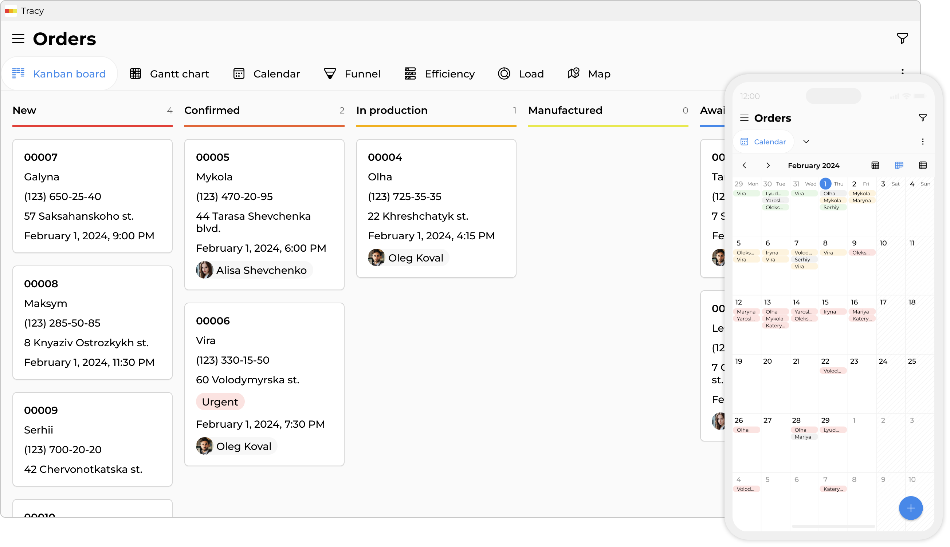The width and height of the screenshot is (950, 547).
Task: Open Maryna event on February 2
Action: [861, 201]
